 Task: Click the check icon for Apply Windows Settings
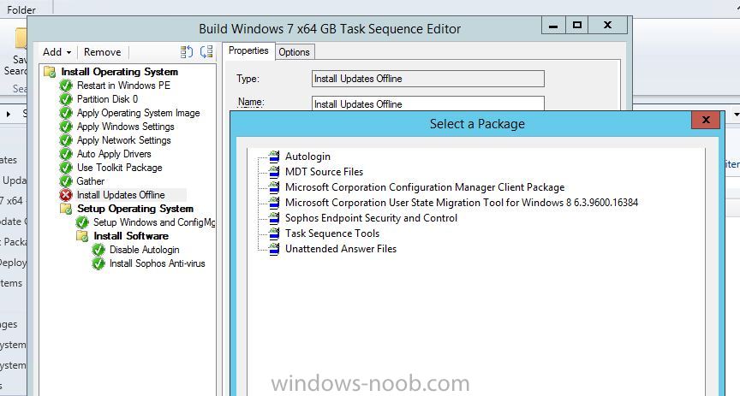tap(66, 127)
